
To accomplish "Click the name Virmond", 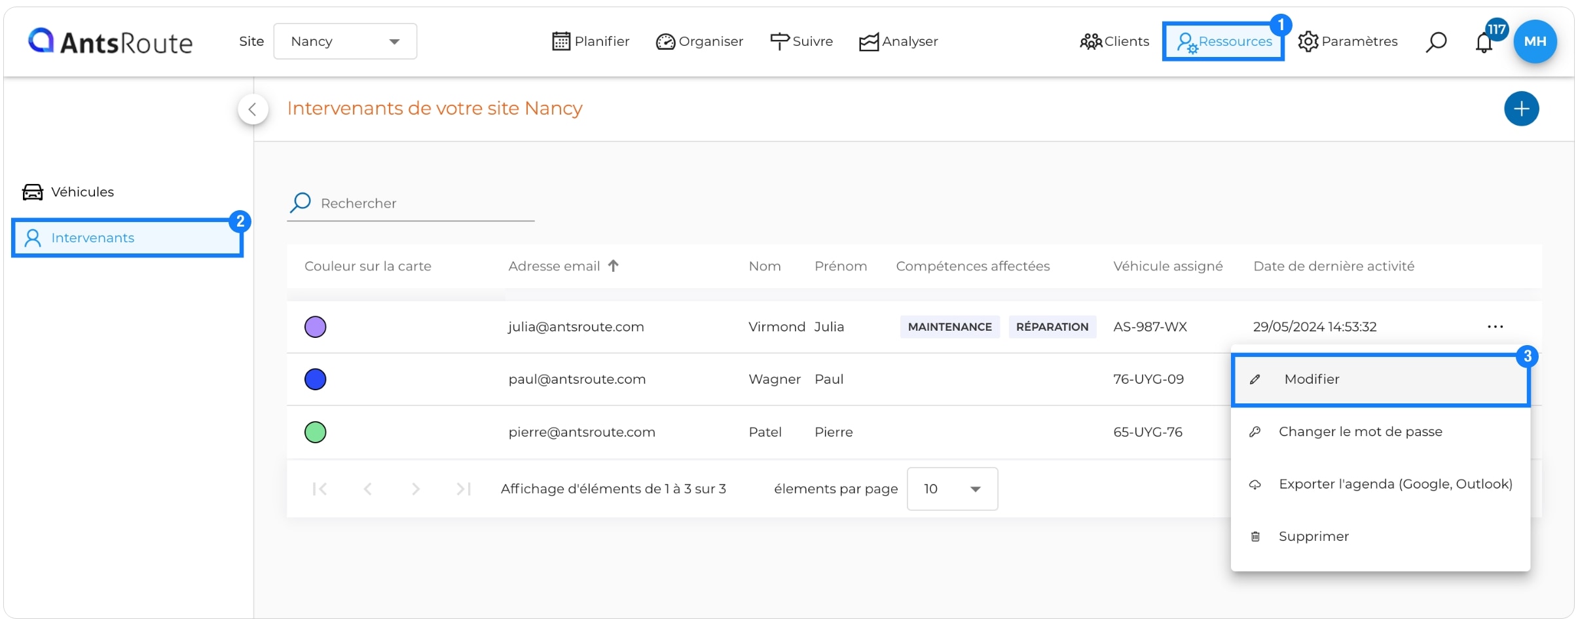I will point(777,327).
